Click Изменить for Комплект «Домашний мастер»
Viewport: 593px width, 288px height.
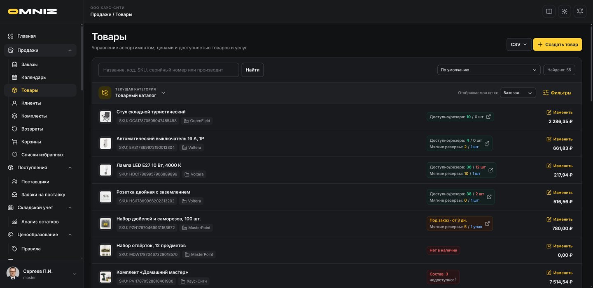point(559,273)
